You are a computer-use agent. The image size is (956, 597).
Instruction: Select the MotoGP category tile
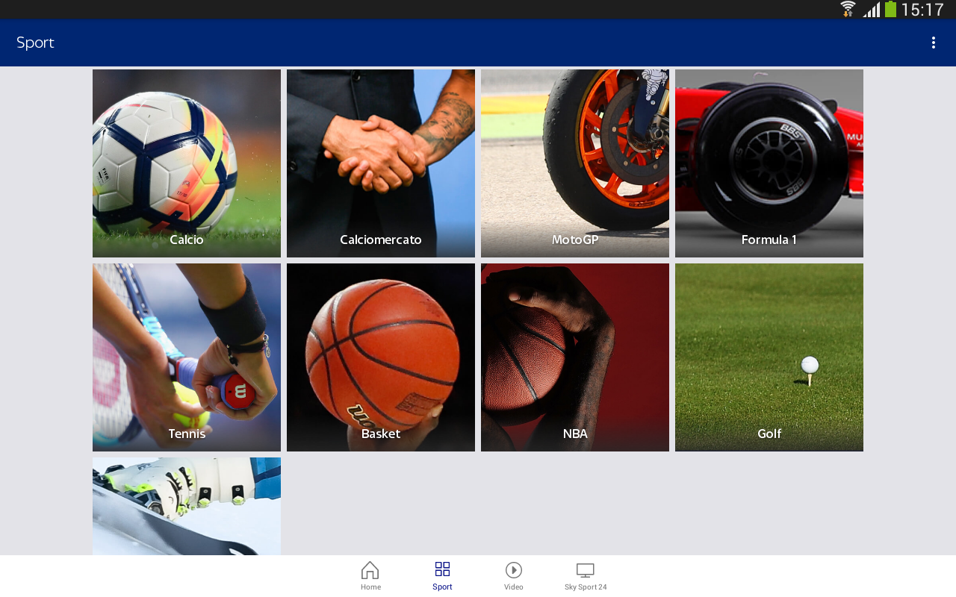coord(575,163)
